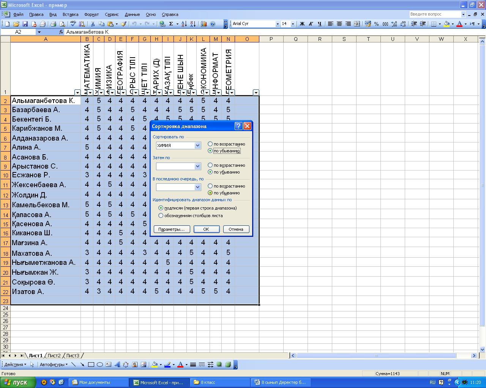Select ascending under 'Затем по'
This screenshot has height=388, width=486.
(210, 165)
